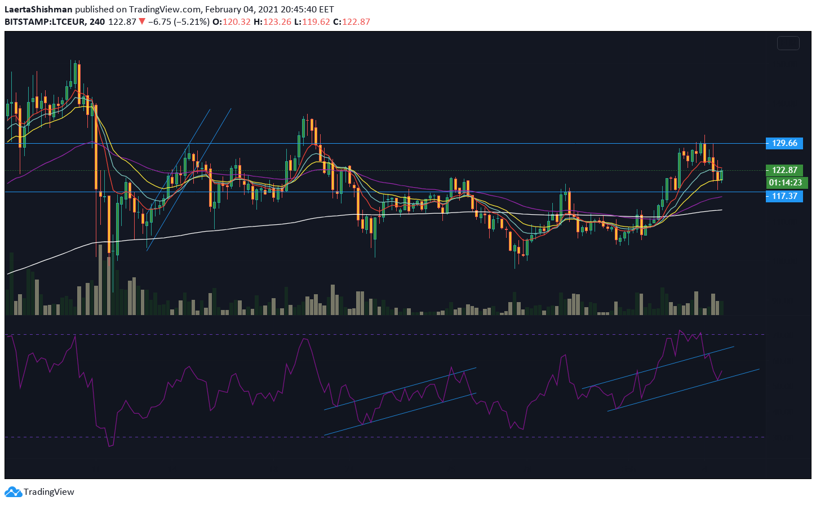Screen dimensions: 816x505
Task: Click the 122.87 current price label
Action: tap(784, 170)
